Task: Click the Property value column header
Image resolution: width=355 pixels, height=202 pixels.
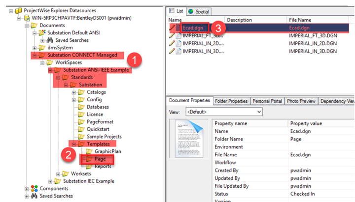Action: [321, 123]
